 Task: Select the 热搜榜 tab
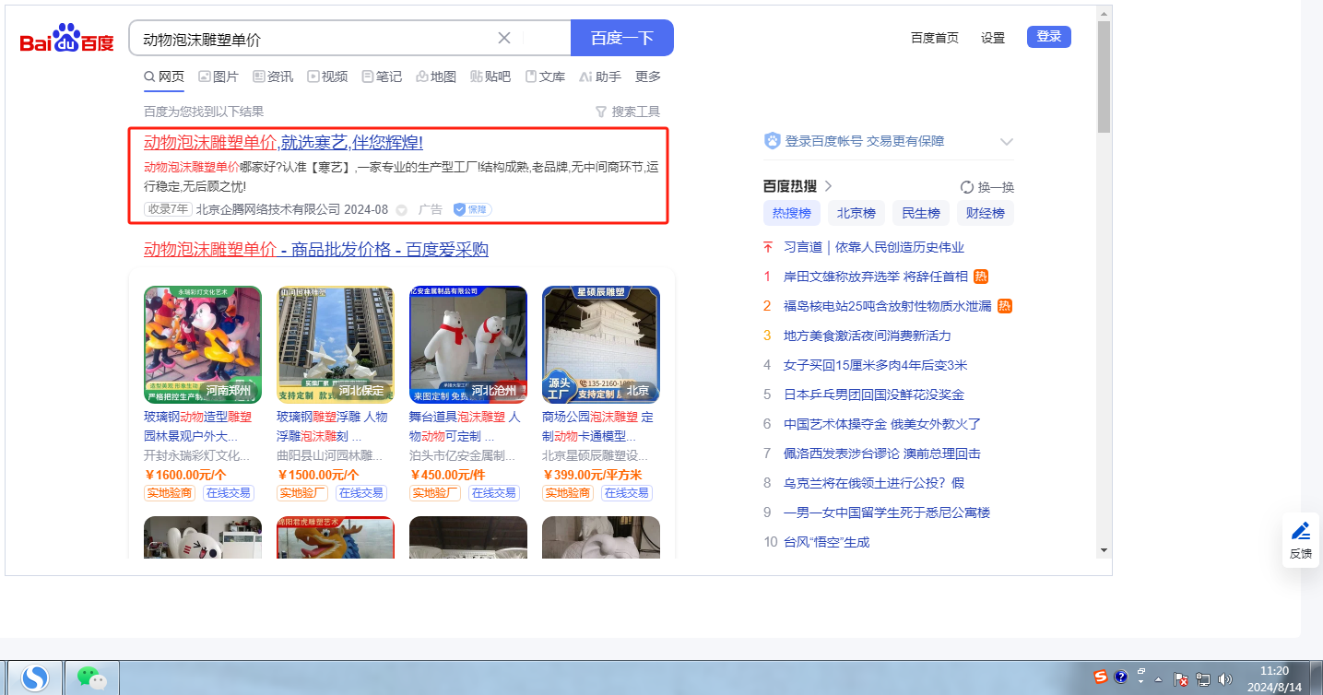[791, 213]
